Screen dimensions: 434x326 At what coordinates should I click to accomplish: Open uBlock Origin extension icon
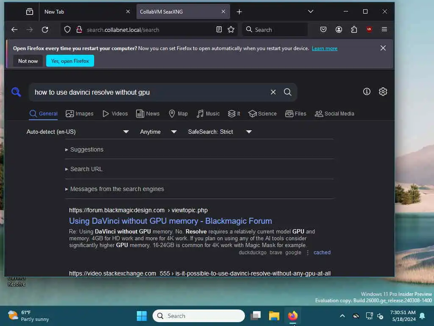[x=369, y=29]
